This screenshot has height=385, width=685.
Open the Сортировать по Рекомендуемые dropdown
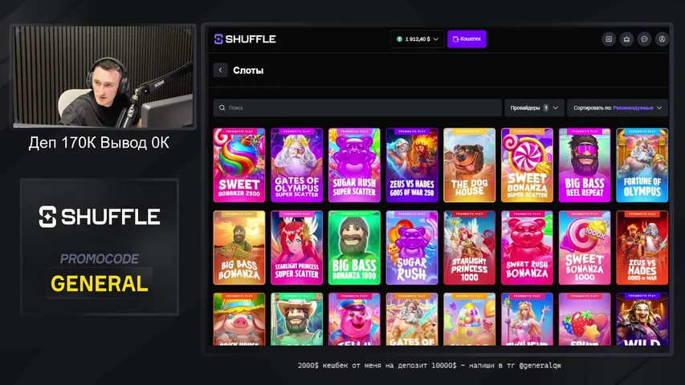pos(618,107)
